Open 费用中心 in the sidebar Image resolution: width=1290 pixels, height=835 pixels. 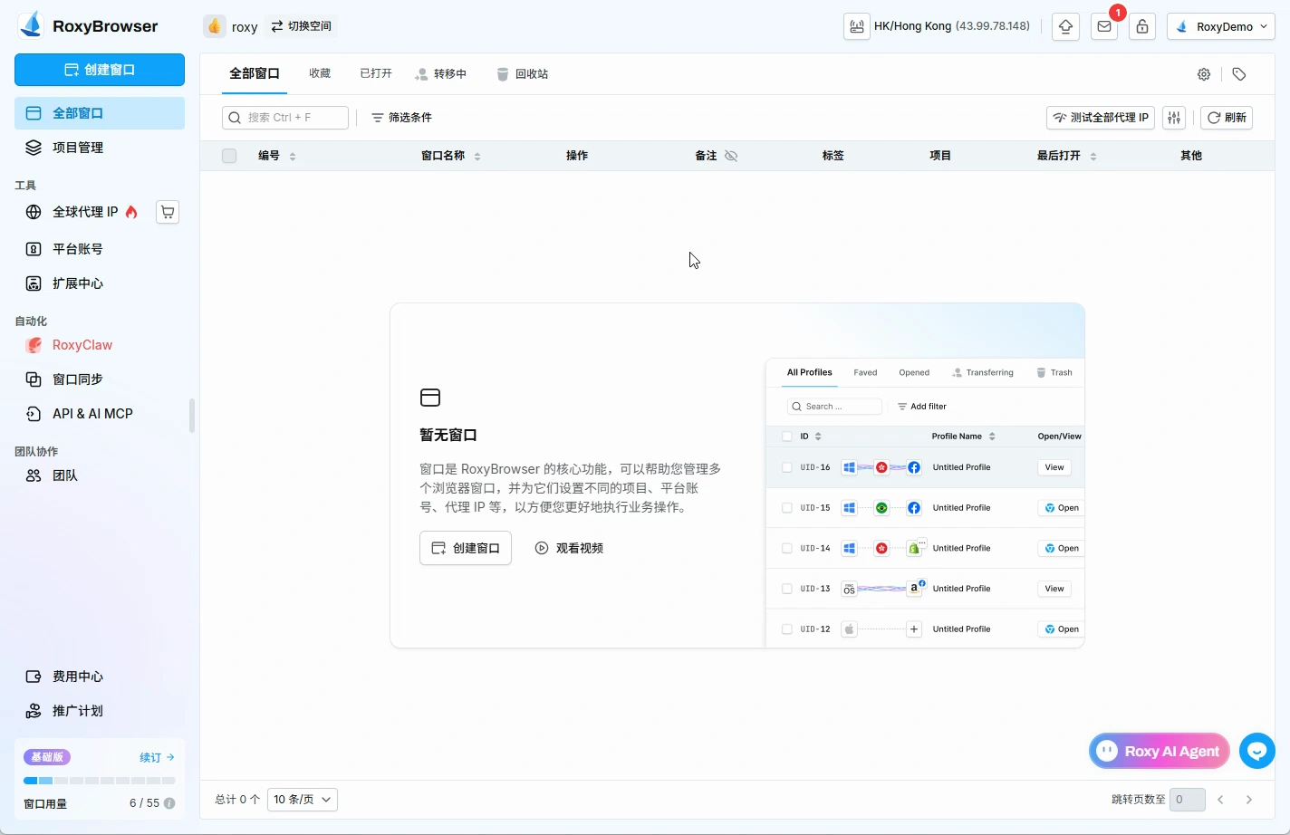pos(100,677)
